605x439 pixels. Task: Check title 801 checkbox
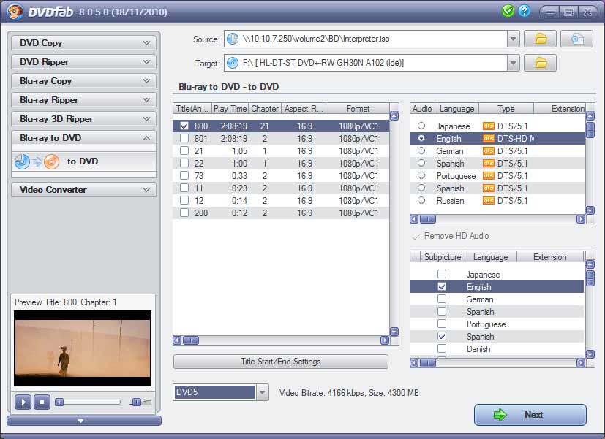tap(184, 138)
